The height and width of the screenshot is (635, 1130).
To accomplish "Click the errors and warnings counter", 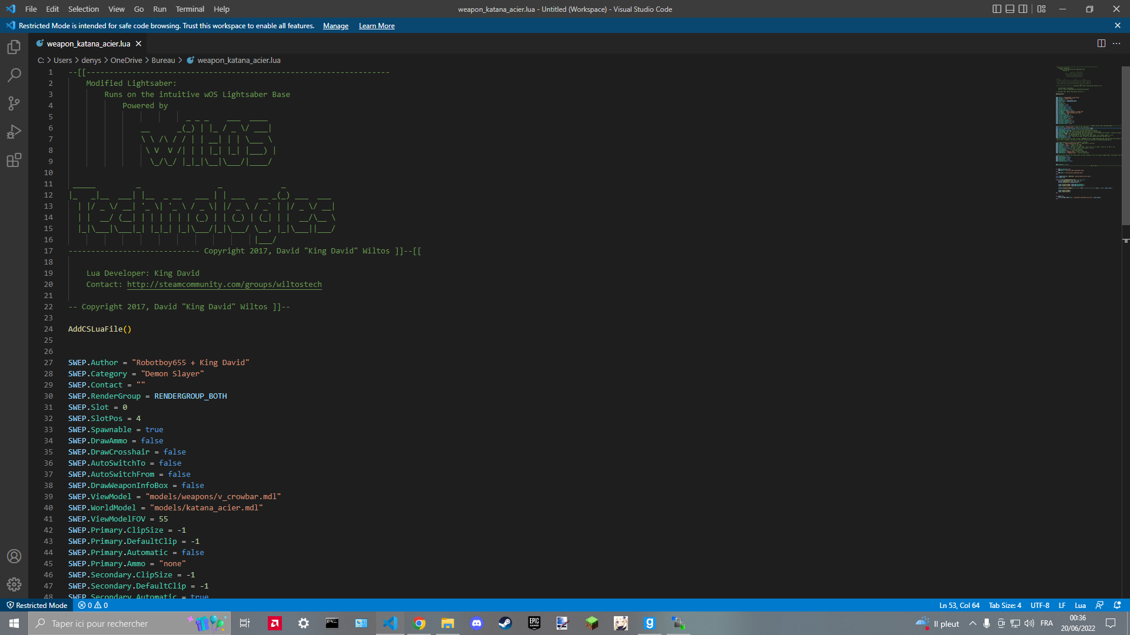I will point(93,605).
